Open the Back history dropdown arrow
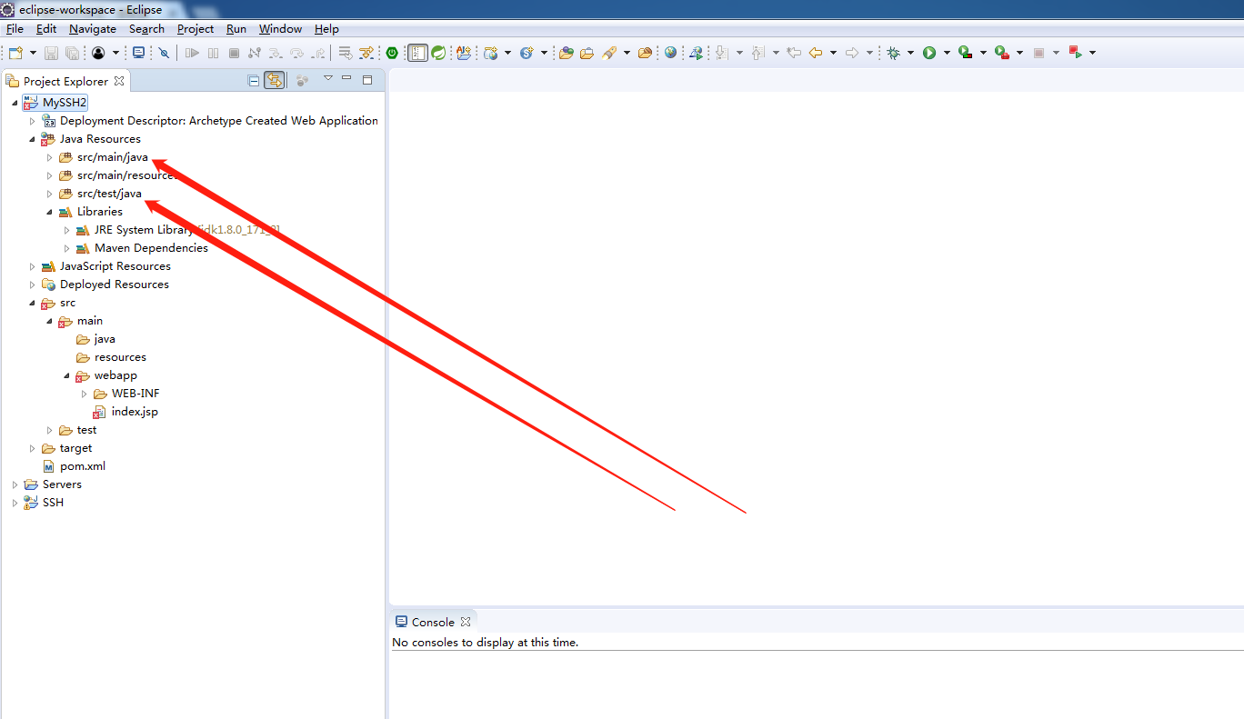Image resolution: width=1244 pixels, height=719 pixels. 833,53
